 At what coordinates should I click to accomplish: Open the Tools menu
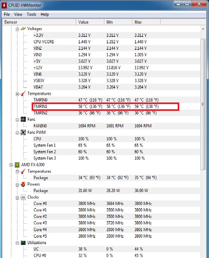point(31,15)
